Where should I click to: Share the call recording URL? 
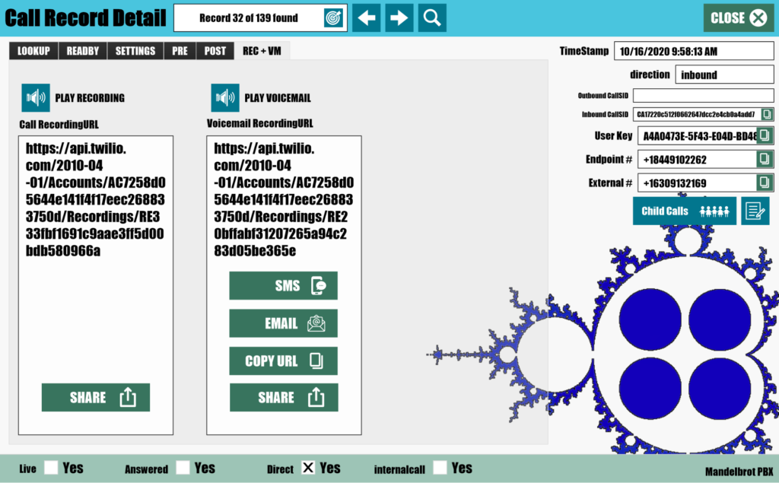(96, 398)
